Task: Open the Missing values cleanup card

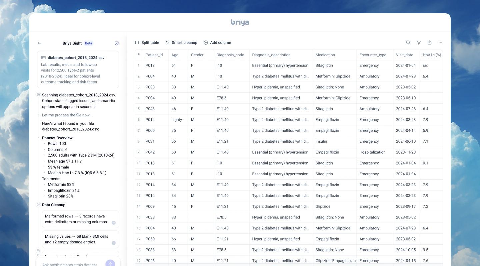Action: [x=80, y=239]
